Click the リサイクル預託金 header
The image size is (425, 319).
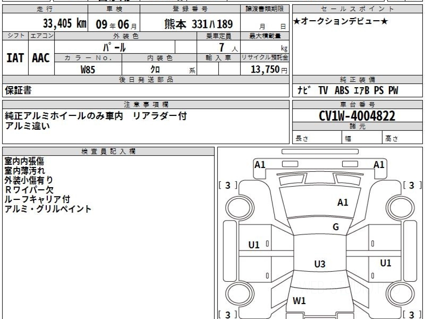(x=265, y=58)
